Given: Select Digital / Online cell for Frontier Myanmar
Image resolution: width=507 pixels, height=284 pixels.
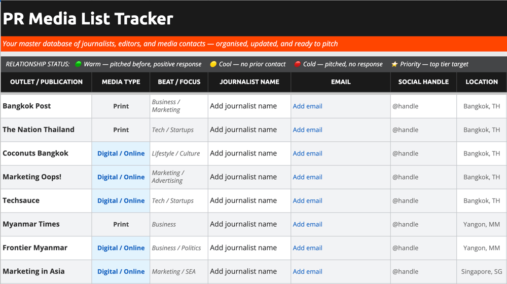Looking at the screenshot, I should click(x=121, y=248).
